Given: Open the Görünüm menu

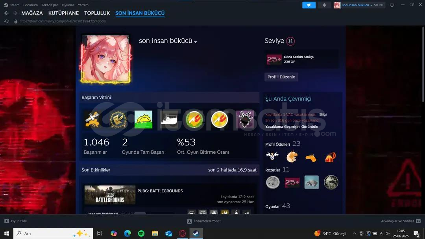Looking at the screenshot, I should (x=30, y=5).
